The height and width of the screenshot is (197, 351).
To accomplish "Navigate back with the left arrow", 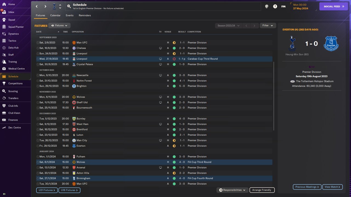I will click(x=37, y=6).
